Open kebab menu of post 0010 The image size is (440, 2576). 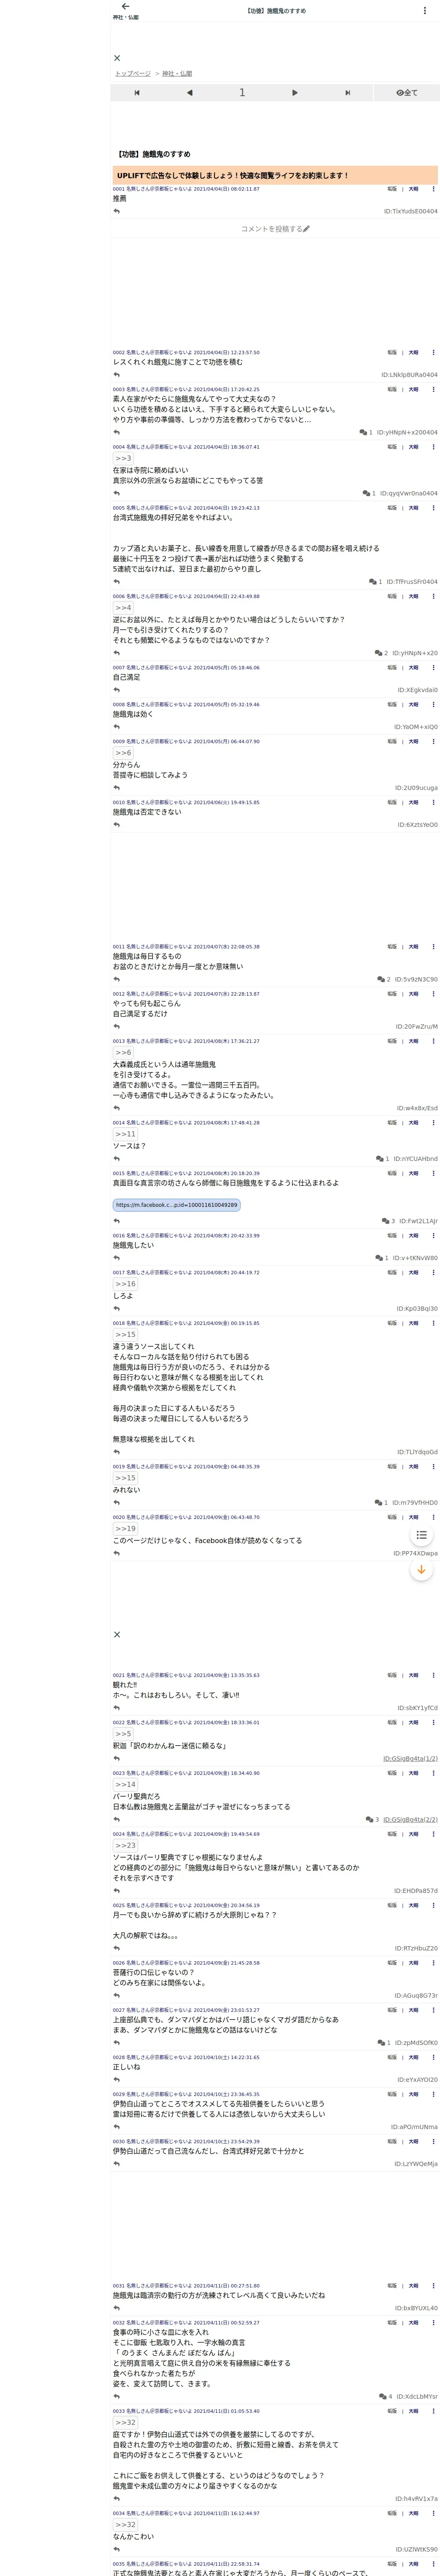pyautogui.click(x=433, y=803)
